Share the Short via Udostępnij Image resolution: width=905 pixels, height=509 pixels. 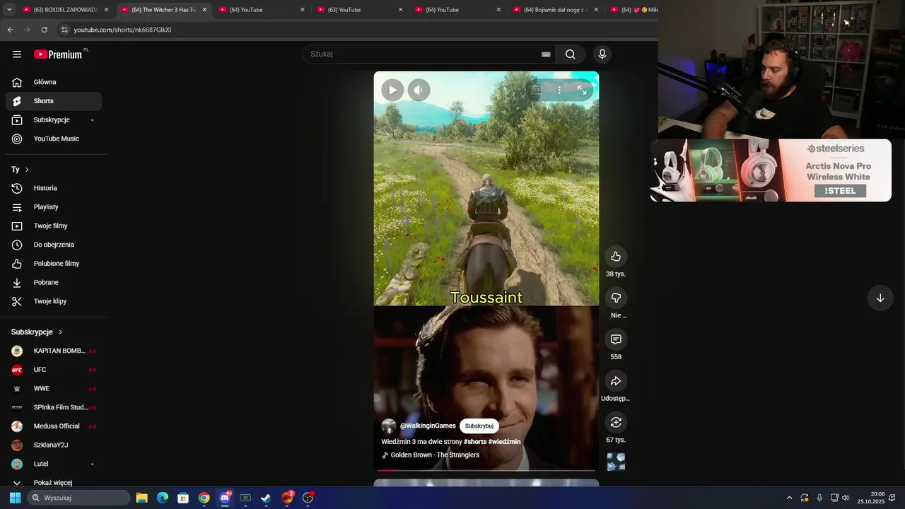point(616,381)
